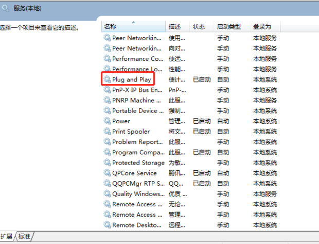Click 已启动 status in QPCore Service row
Screen dimensions: 319x244
point(202,173)
